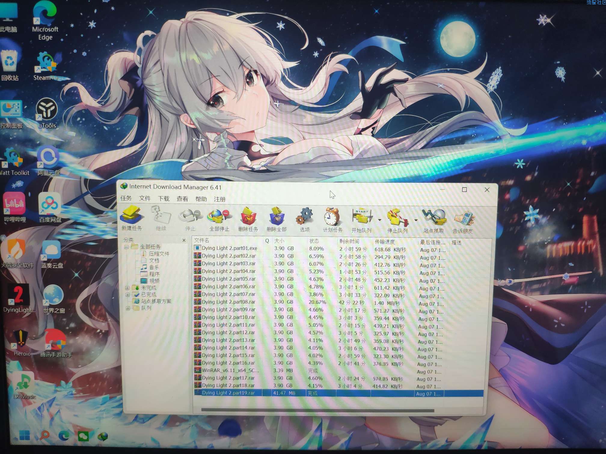Expand the 未完成 tree node
Image resolution: width=606 pixels, height=454 pixels.
pos(127,288)
